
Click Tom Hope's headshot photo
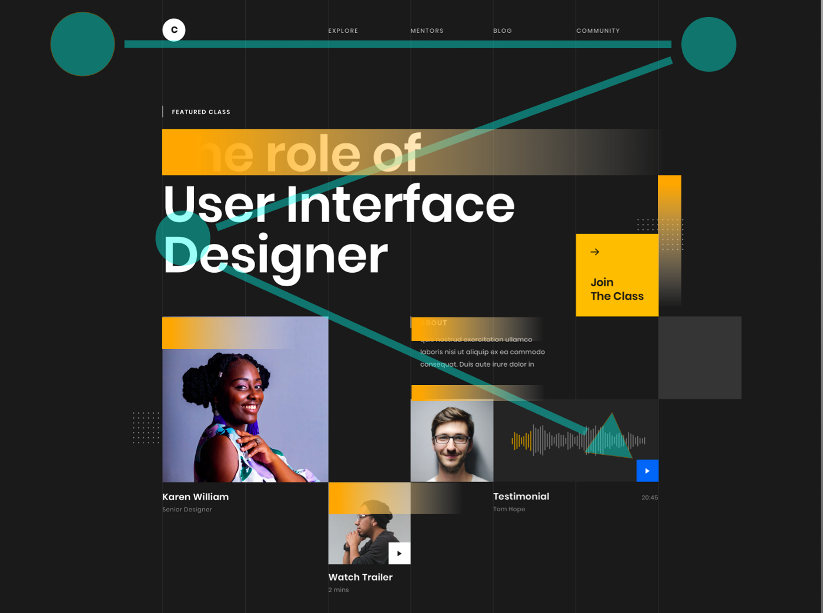click(451, 441)
